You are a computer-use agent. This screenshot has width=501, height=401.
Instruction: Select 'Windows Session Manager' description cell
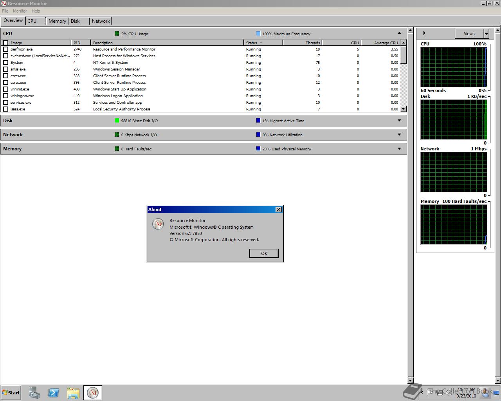tap(117, 69)
